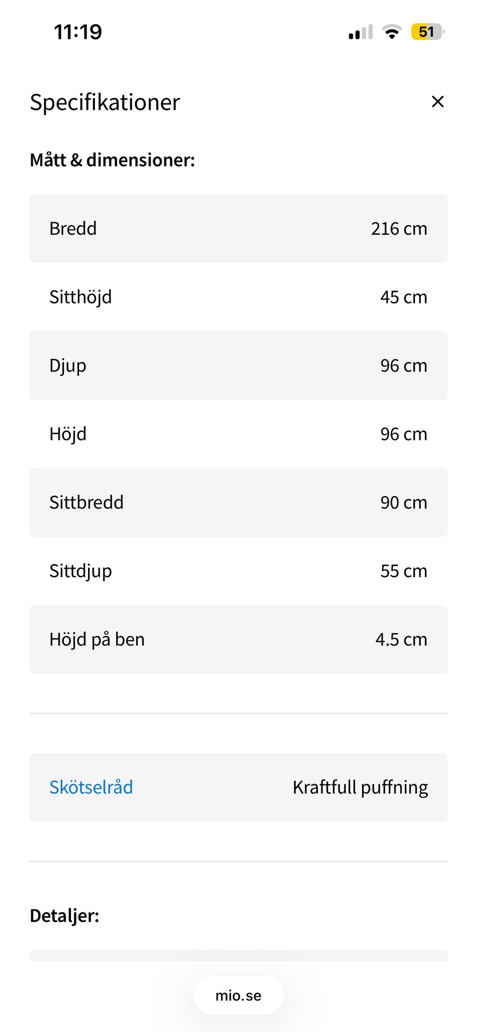Image resolution: width=477 pixels, height=1032 pixels.
Task: Tap the 90 cm seat width value
Action: (403, 503)
